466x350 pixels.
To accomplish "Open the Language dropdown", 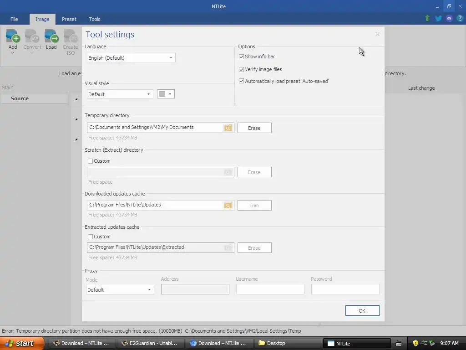I will point(131,58).
